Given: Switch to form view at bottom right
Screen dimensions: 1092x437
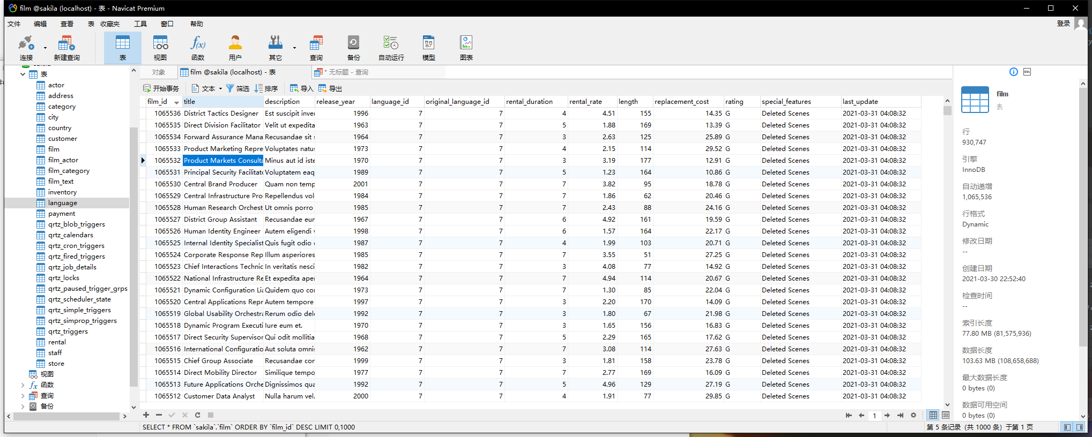Looking at the screenshot, I should coord(946,415).
